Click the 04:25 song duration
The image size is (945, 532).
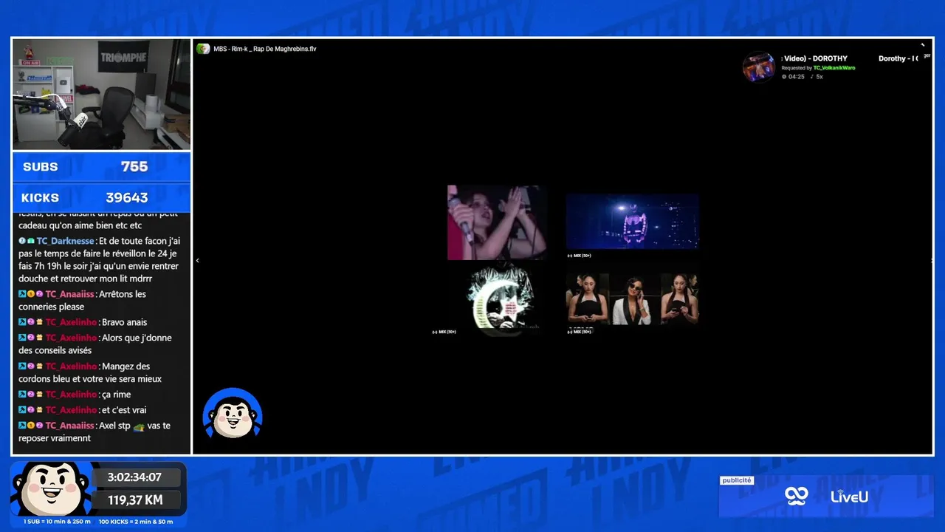[796, 77]
